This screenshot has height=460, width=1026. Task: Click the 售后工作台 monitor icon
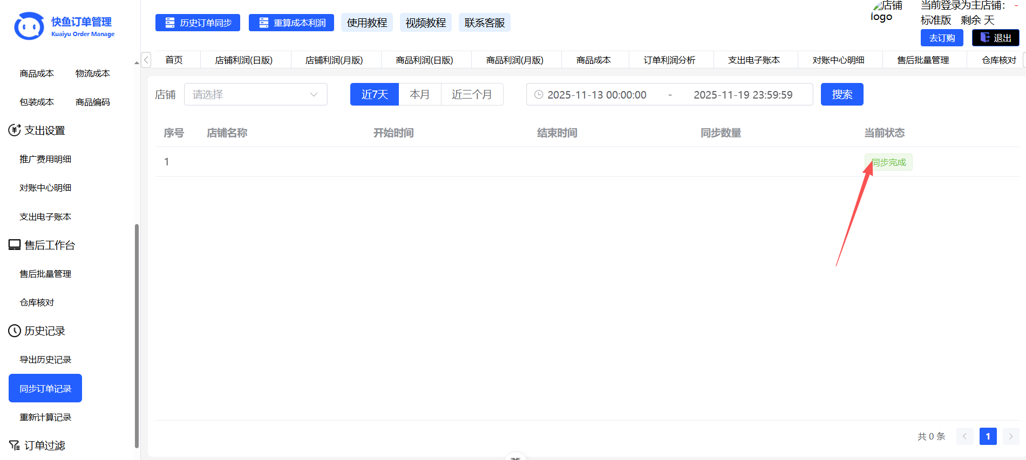(15, 245)
